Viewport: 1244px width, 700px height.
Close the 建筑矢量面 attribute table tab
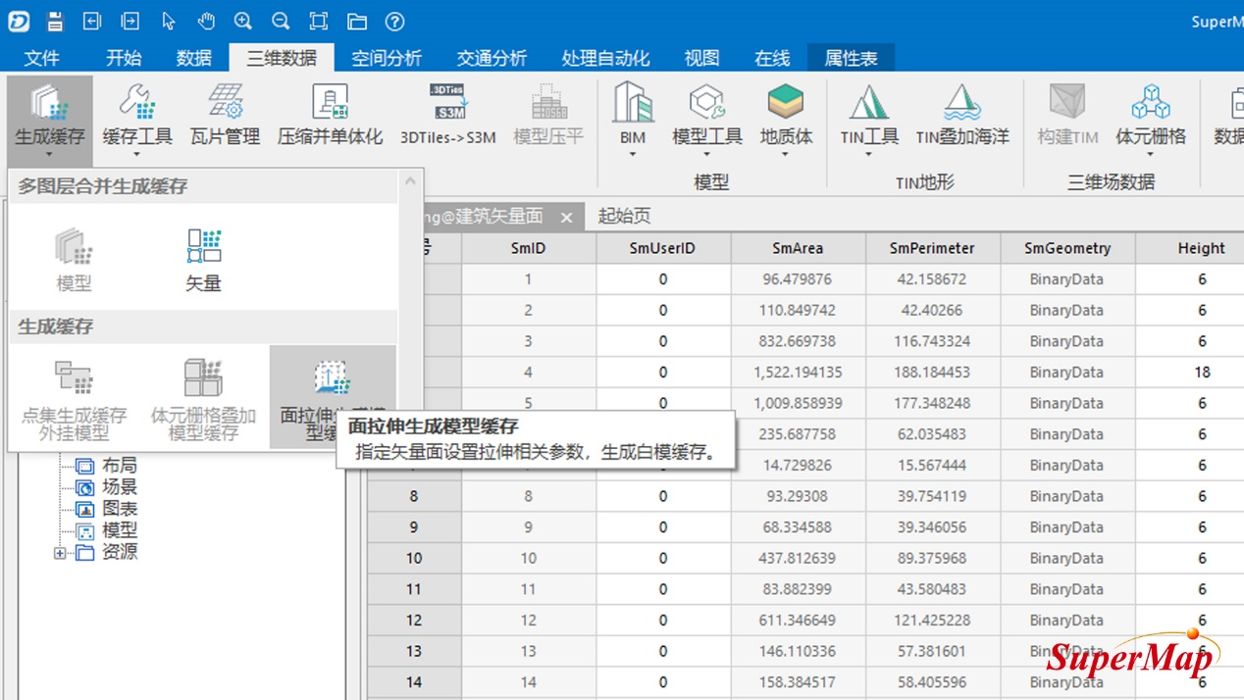[565, 217]
